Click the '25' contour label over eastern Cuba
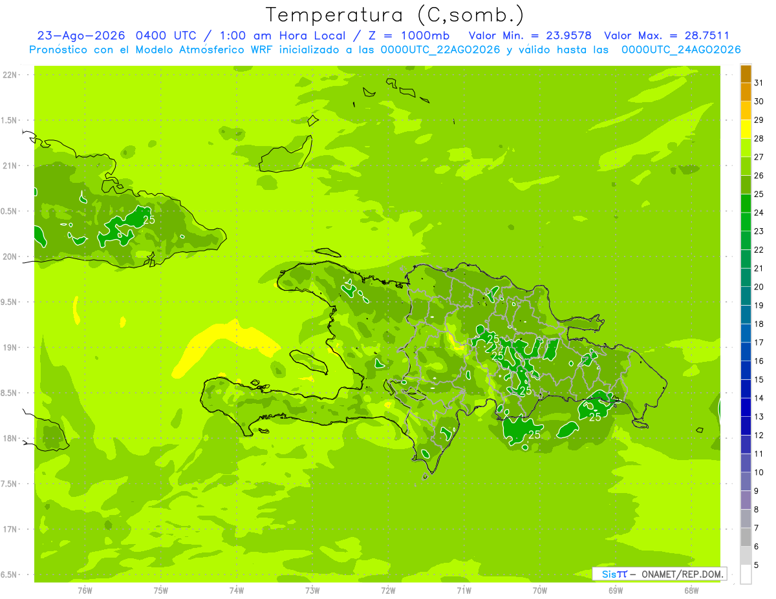The width and height of the screenshot is (776, 599). pos(149,220)
